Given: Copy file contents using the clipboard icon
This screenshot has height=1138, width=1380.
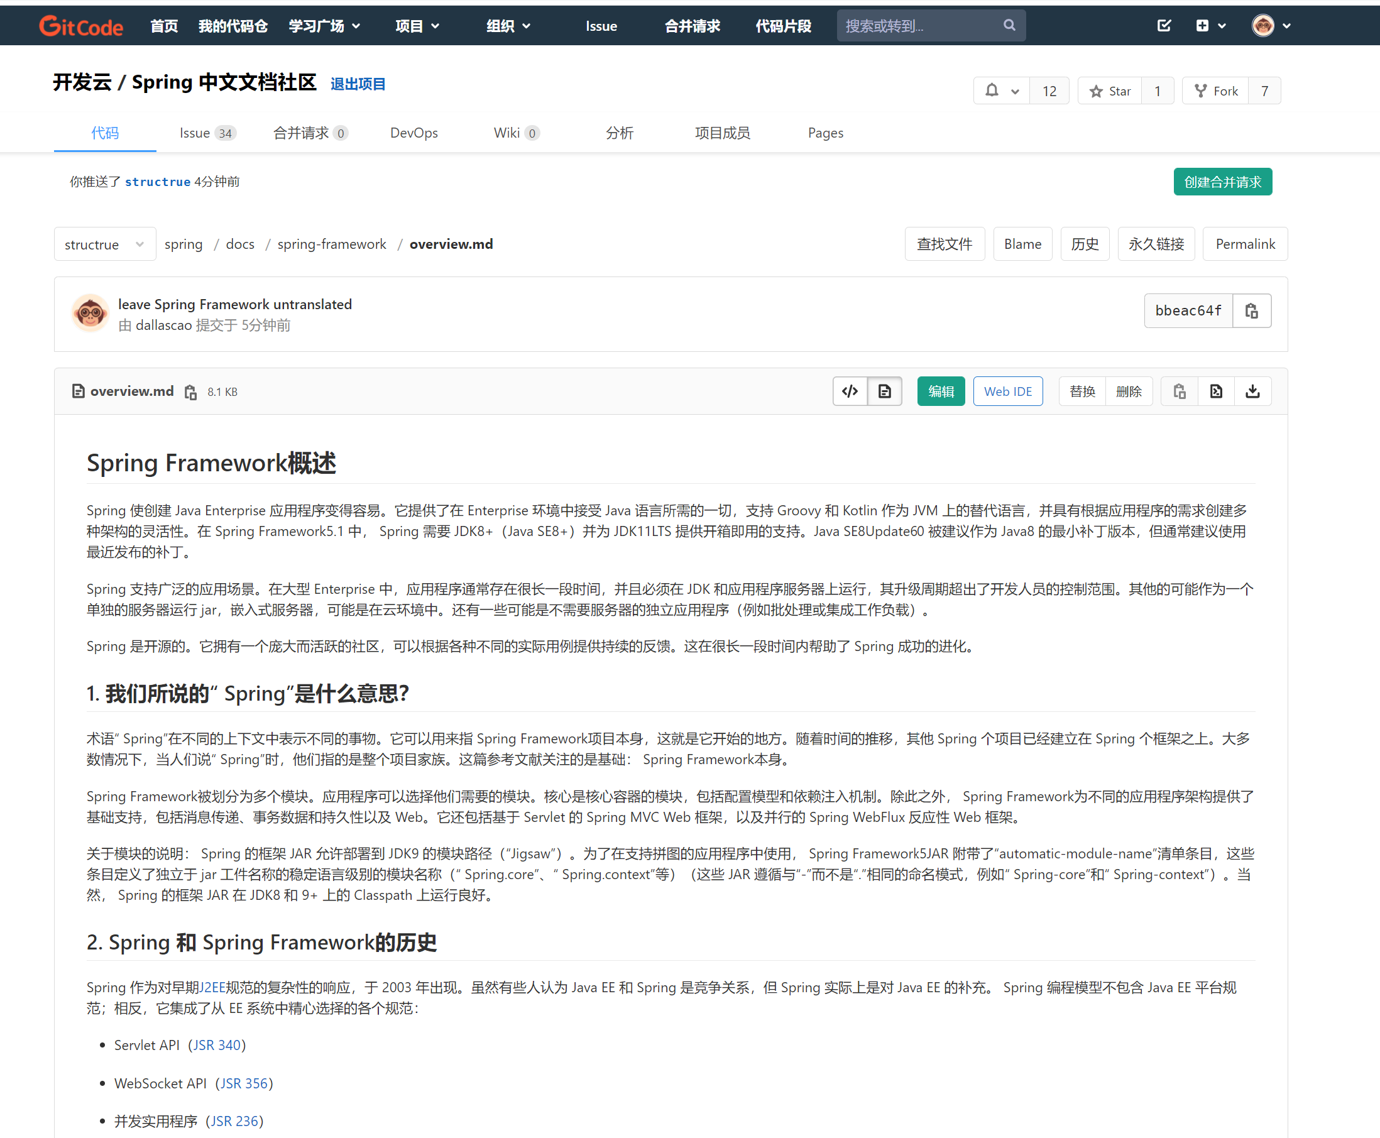Looking at the screenshot, I should coord(1179,391).
